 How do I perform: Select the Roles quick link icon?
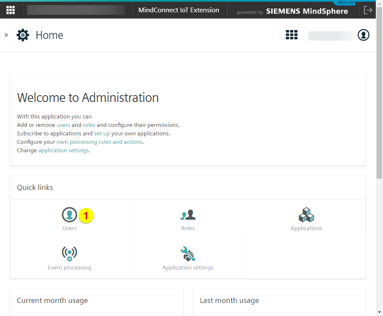pyautogui.click(x=188, y=215)
